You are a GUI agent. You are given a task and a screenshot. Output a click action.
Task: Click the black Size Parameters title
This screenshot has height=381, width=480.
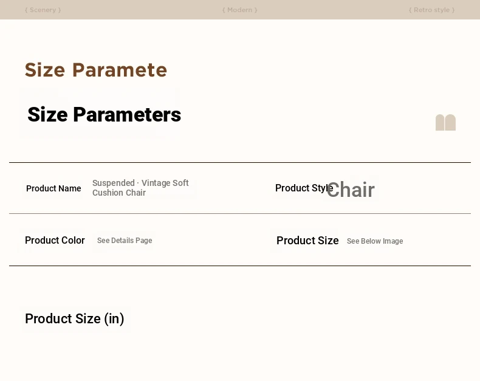tap(104, 114)
